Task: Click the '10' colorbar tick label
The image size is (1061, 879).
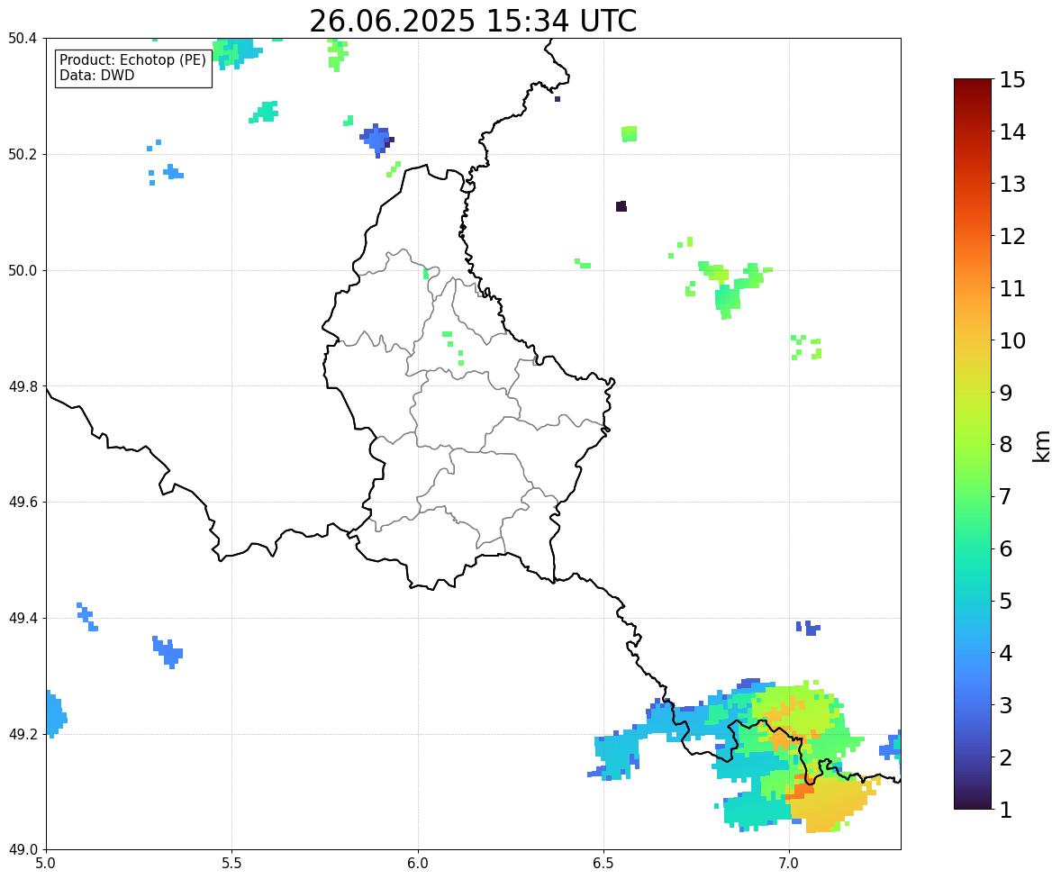Action: pyautogui.click(x=1012, y=340)
